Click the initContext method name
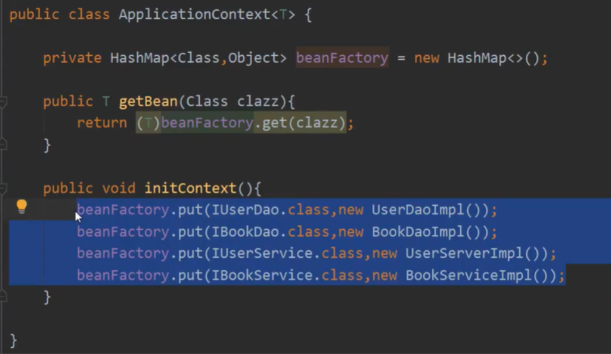This screenshot has height=354, width=611. pyautogui.click(x=191, y=189)
